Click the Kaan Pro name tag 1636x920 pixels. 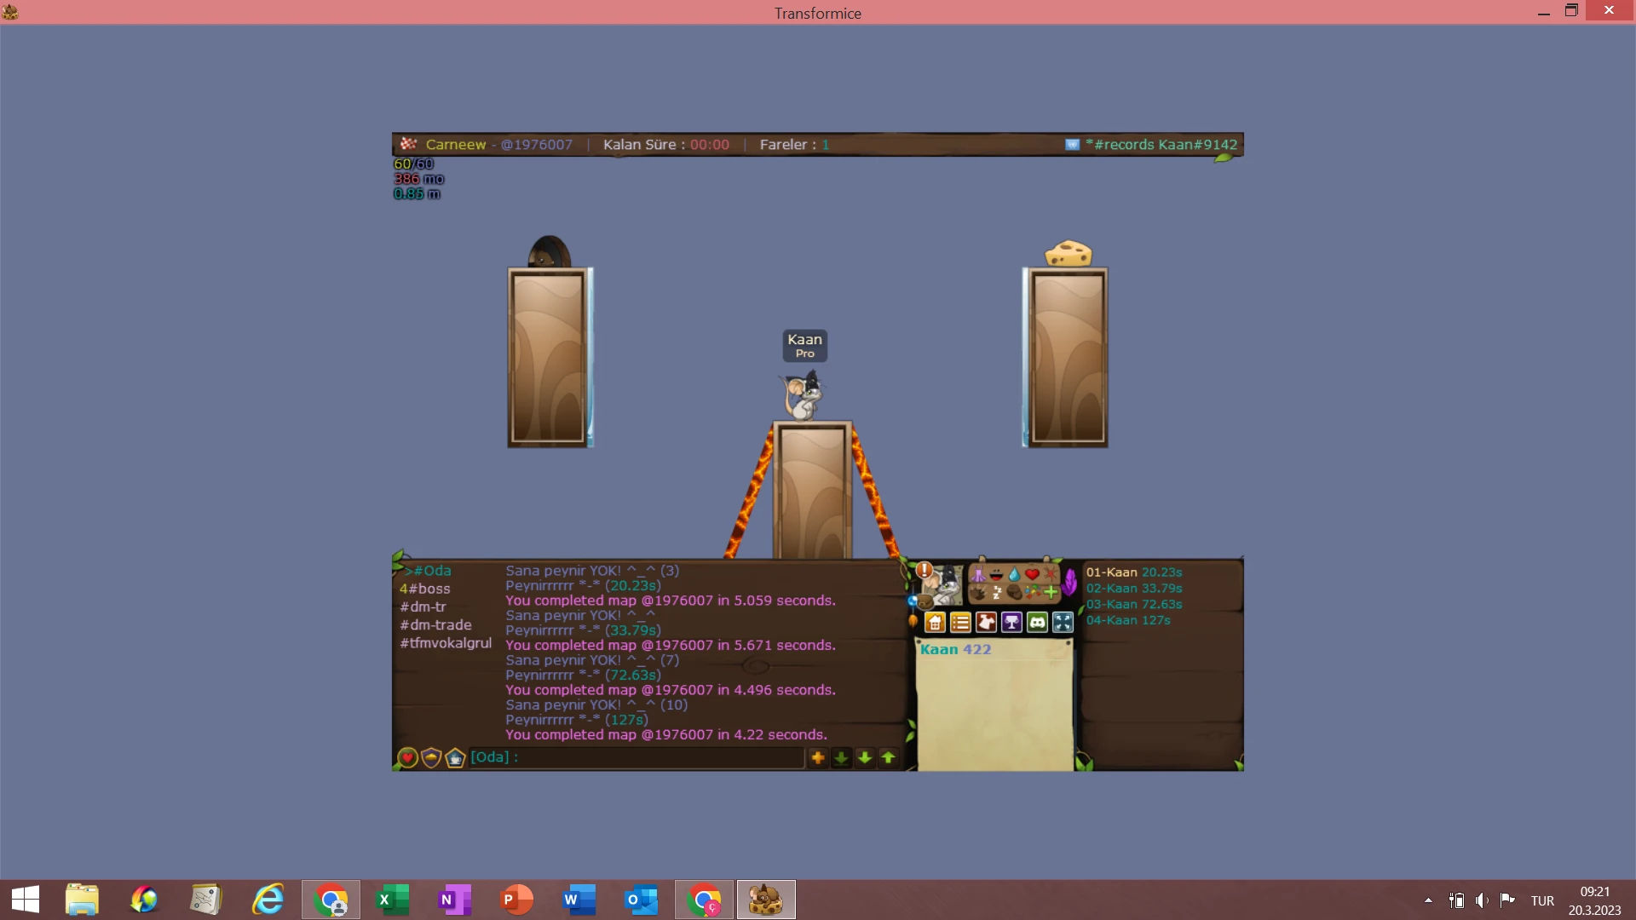(x=805, y=345)
